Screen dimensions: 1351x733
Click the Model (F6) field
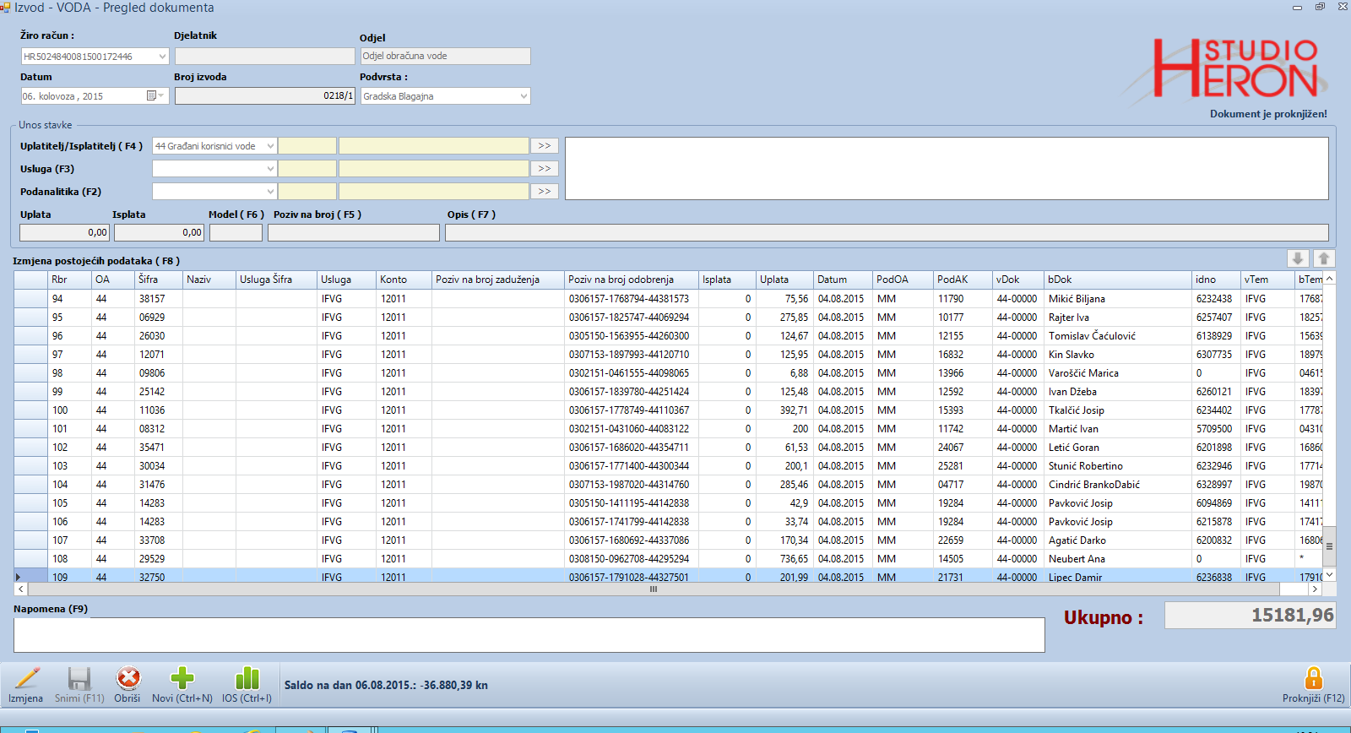(236, 232)
